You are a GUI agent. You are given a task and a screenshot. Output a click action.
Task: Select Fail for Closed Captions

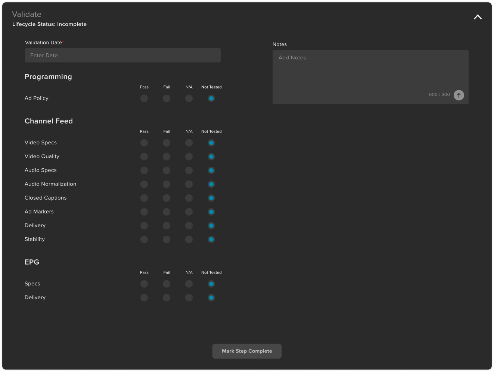[x=167, y=198]
